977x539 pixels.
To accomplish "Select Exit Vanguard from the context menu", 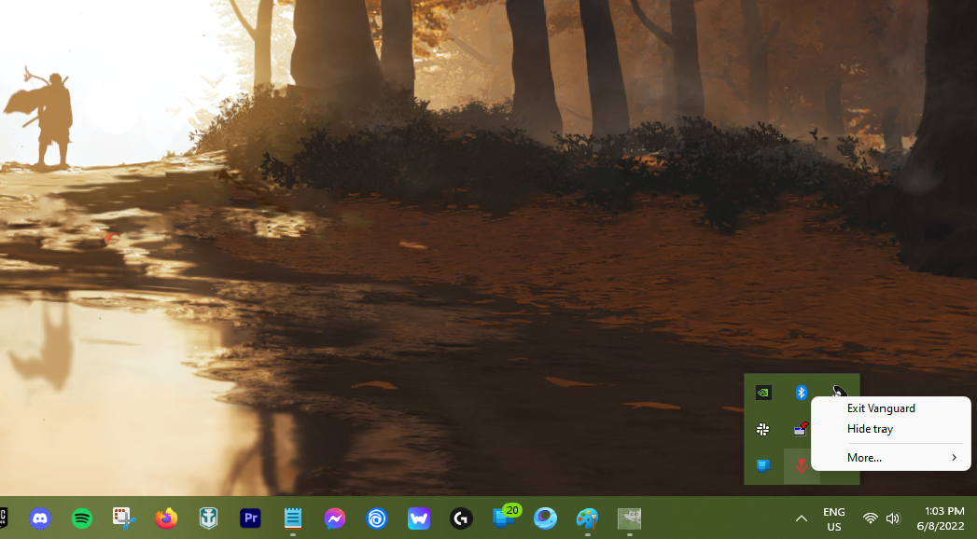I will pos(880,408).
